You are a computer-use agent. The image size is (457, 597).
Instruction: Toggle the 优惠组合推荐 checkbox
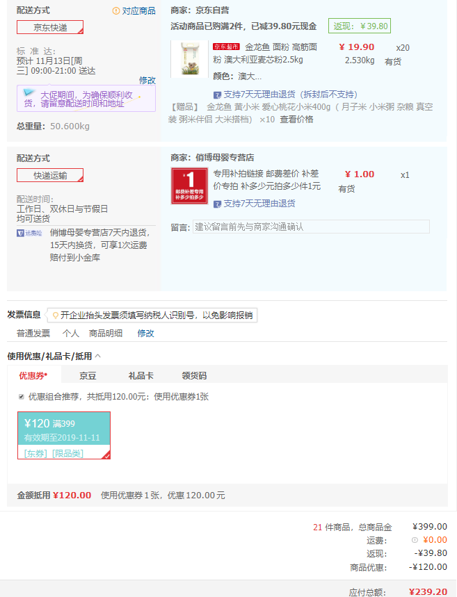click(22, 397)
